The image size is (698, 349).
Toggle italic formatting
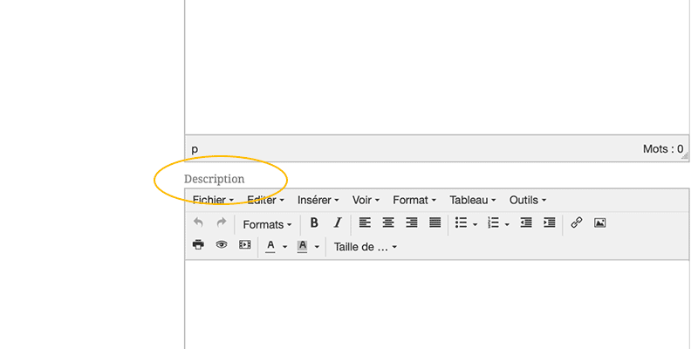point(338,223)
